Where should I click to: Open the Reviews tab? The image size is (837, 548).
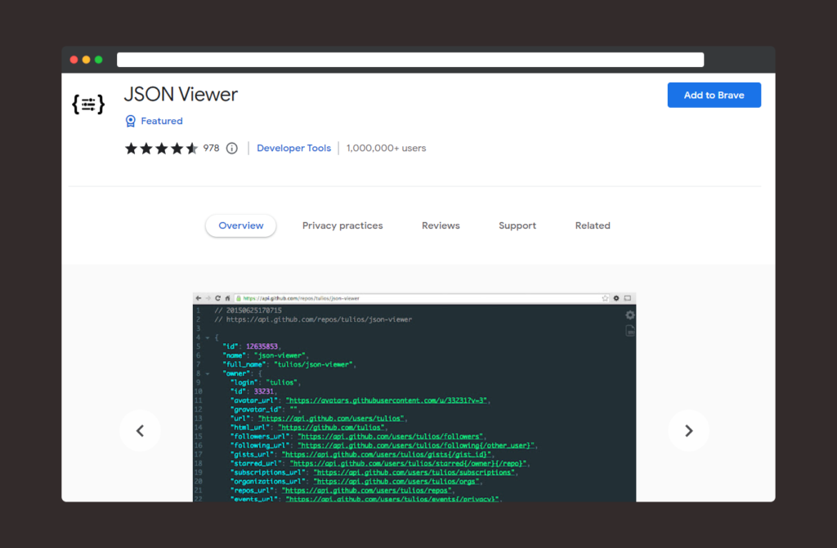[441, 225]
